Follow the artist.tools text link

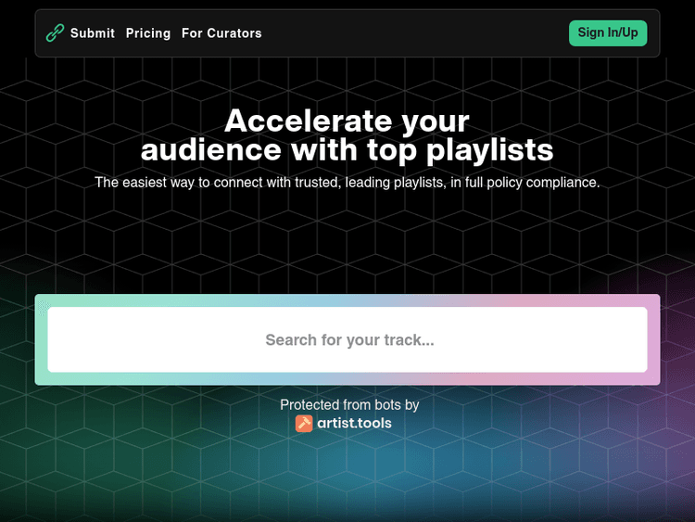pos(354,424)
